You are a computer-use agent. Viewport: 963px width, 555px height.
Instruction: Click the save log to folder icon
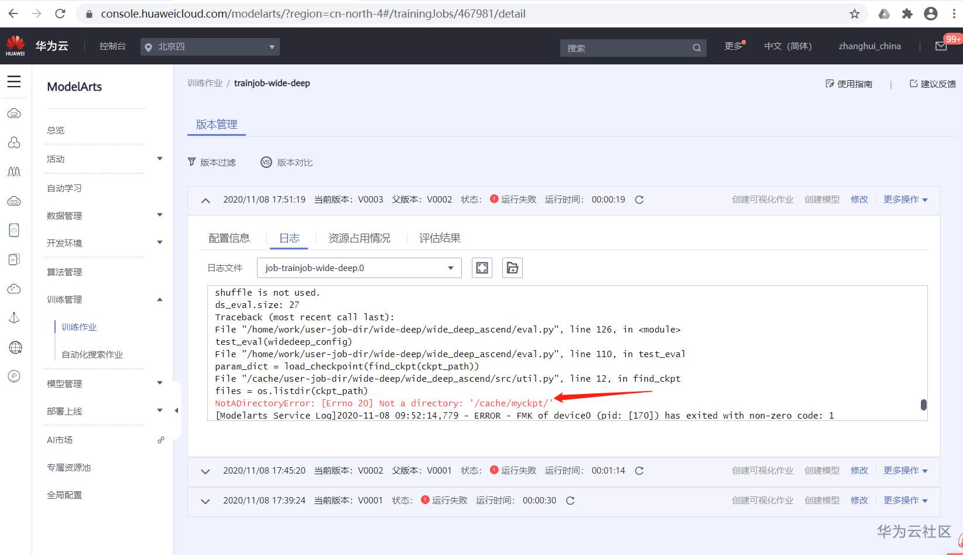click(x=512, y=268)
